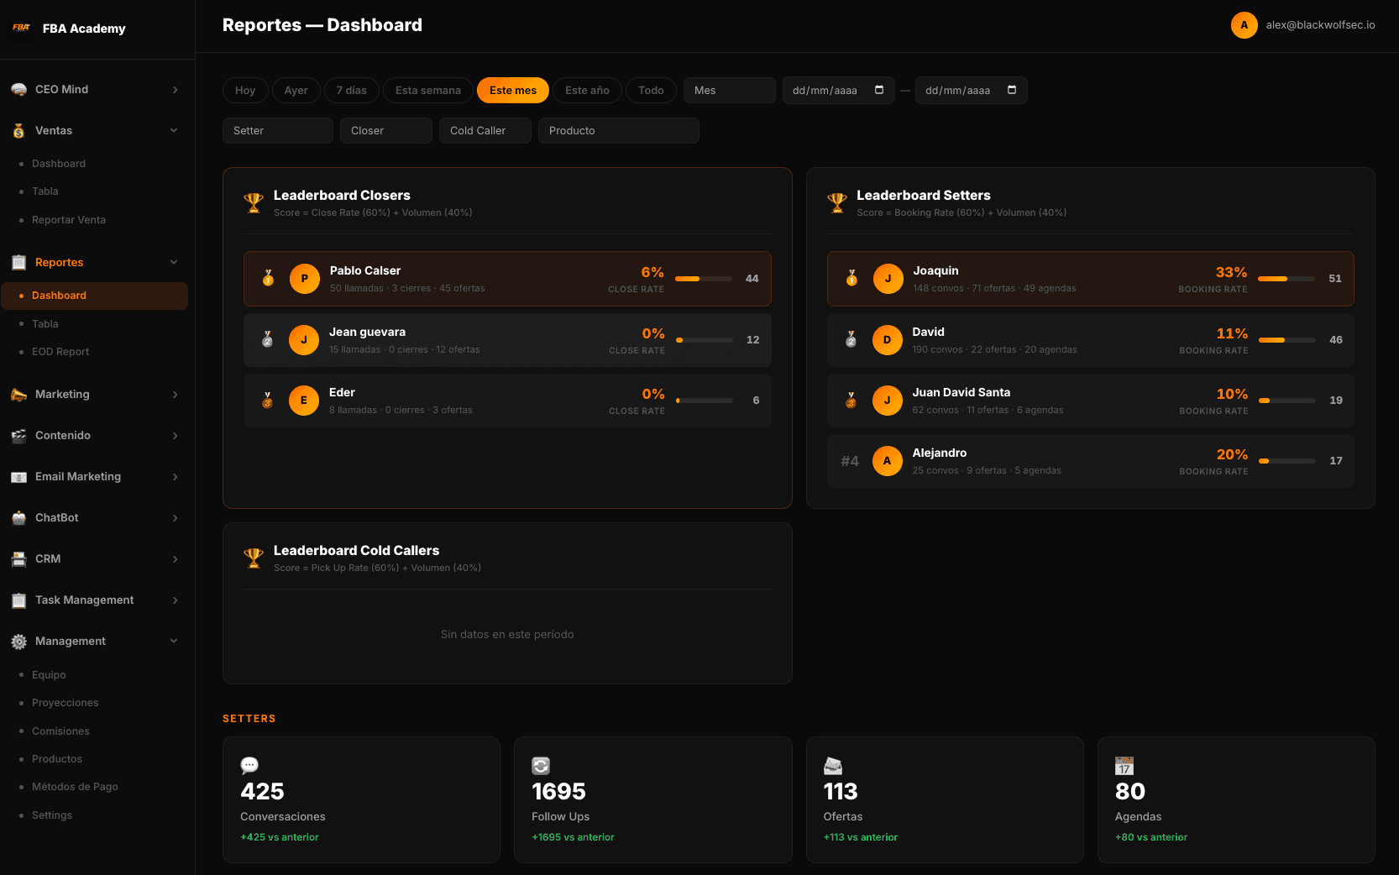This screenshot has height=875, width=1399.
Task: Open the Mes dropdown
Action: (729, 90)
